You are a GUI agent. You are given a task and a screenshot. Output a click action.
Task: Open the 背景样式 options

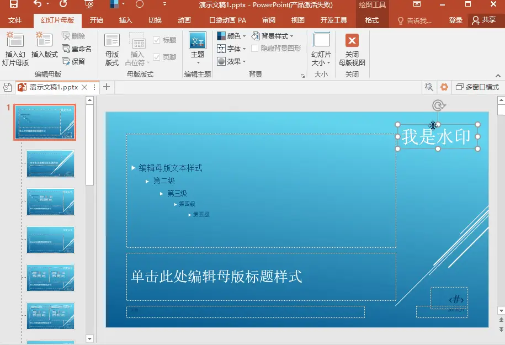point(274,36)
